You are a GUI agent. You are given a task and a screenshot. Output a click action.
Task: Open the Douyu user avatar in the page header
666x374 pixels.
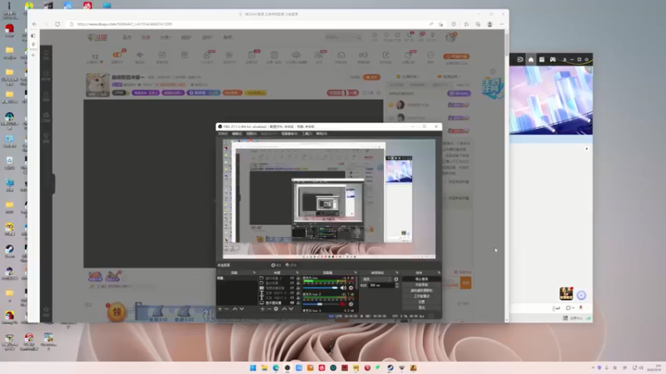tap(450, 37)
